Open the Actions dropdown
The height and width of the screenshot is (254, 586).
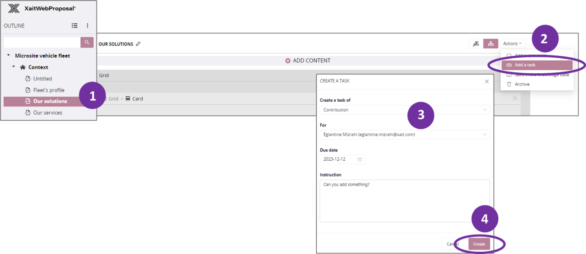click(512, 44)
